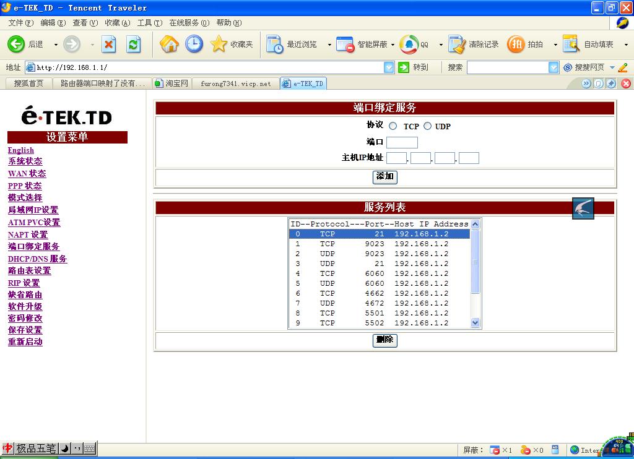Switch to the 淘宝网 tab

[x=172, y=84]
